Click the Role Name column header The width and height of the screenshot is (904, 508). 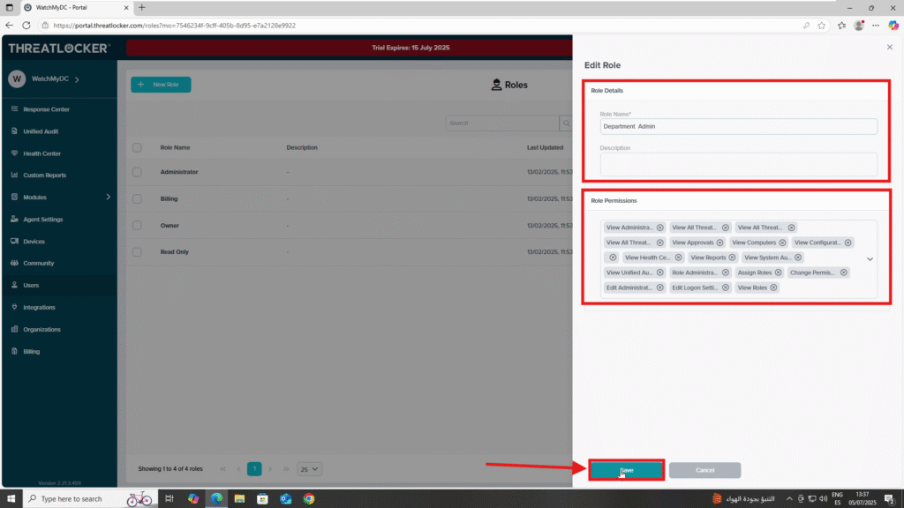tap(175, 147)
